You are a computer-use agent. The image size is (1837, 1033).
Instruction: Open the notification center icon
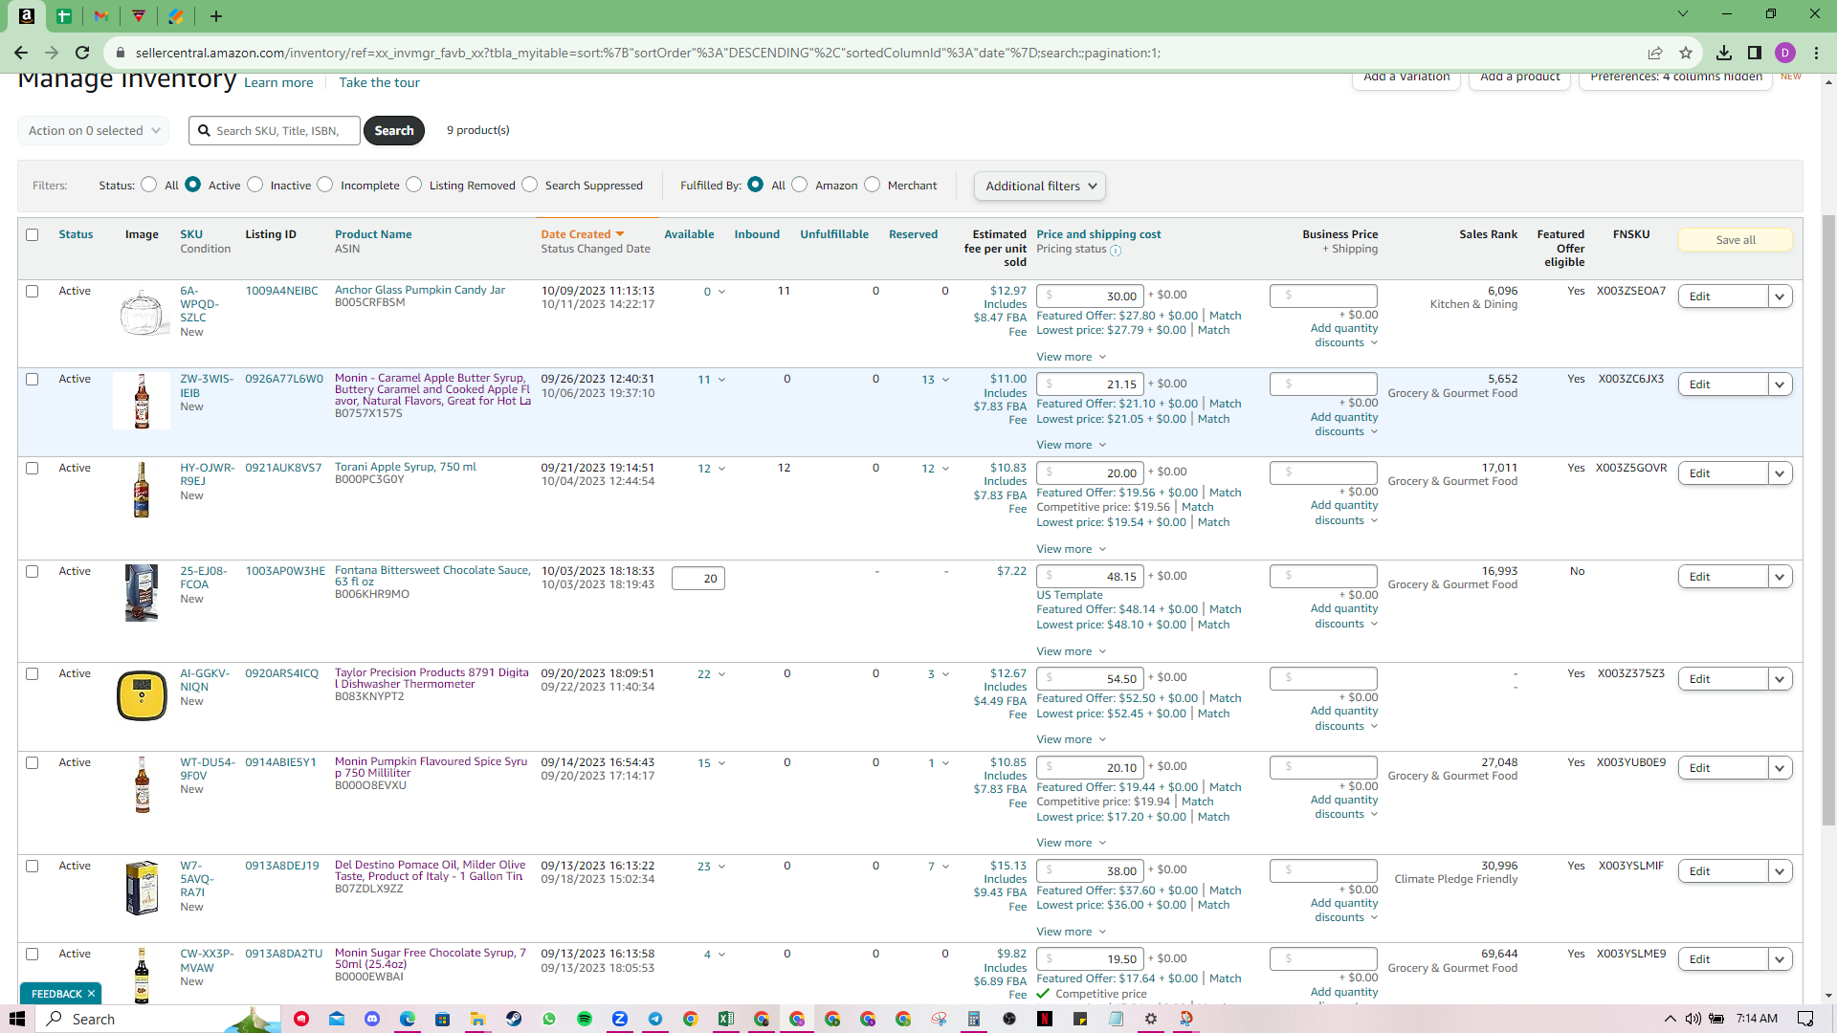point(1805,1019)
